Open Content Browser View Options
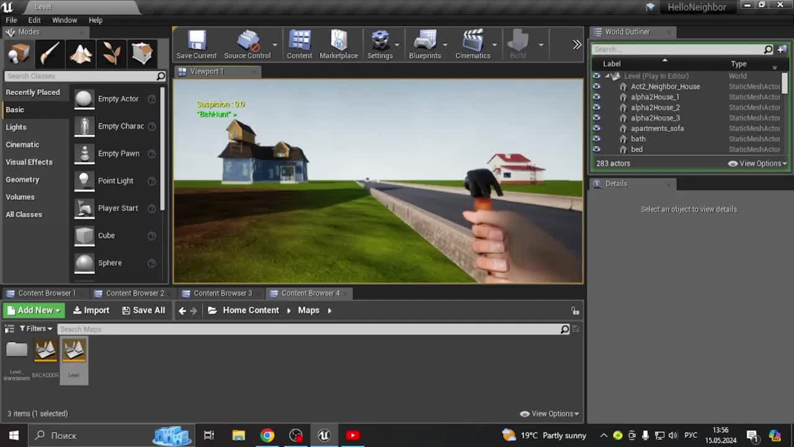Screen dimensions: 794x447 (x=549, y=413)
